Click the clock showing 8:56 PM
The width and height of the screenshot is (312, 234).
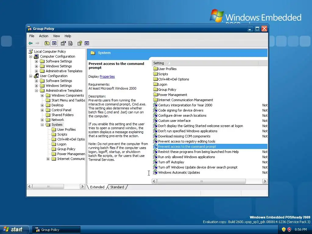(300, 229)
